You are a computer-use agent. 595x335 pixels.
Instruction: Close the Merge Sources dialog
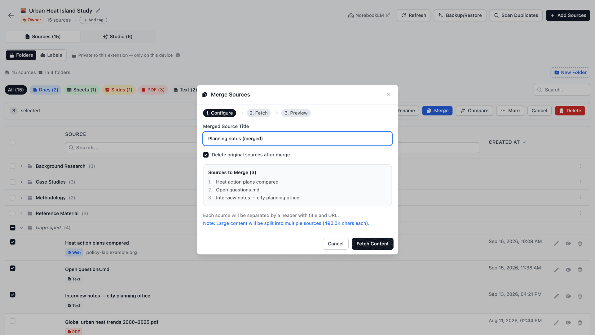pyautogui.click(x=389, y=95)
